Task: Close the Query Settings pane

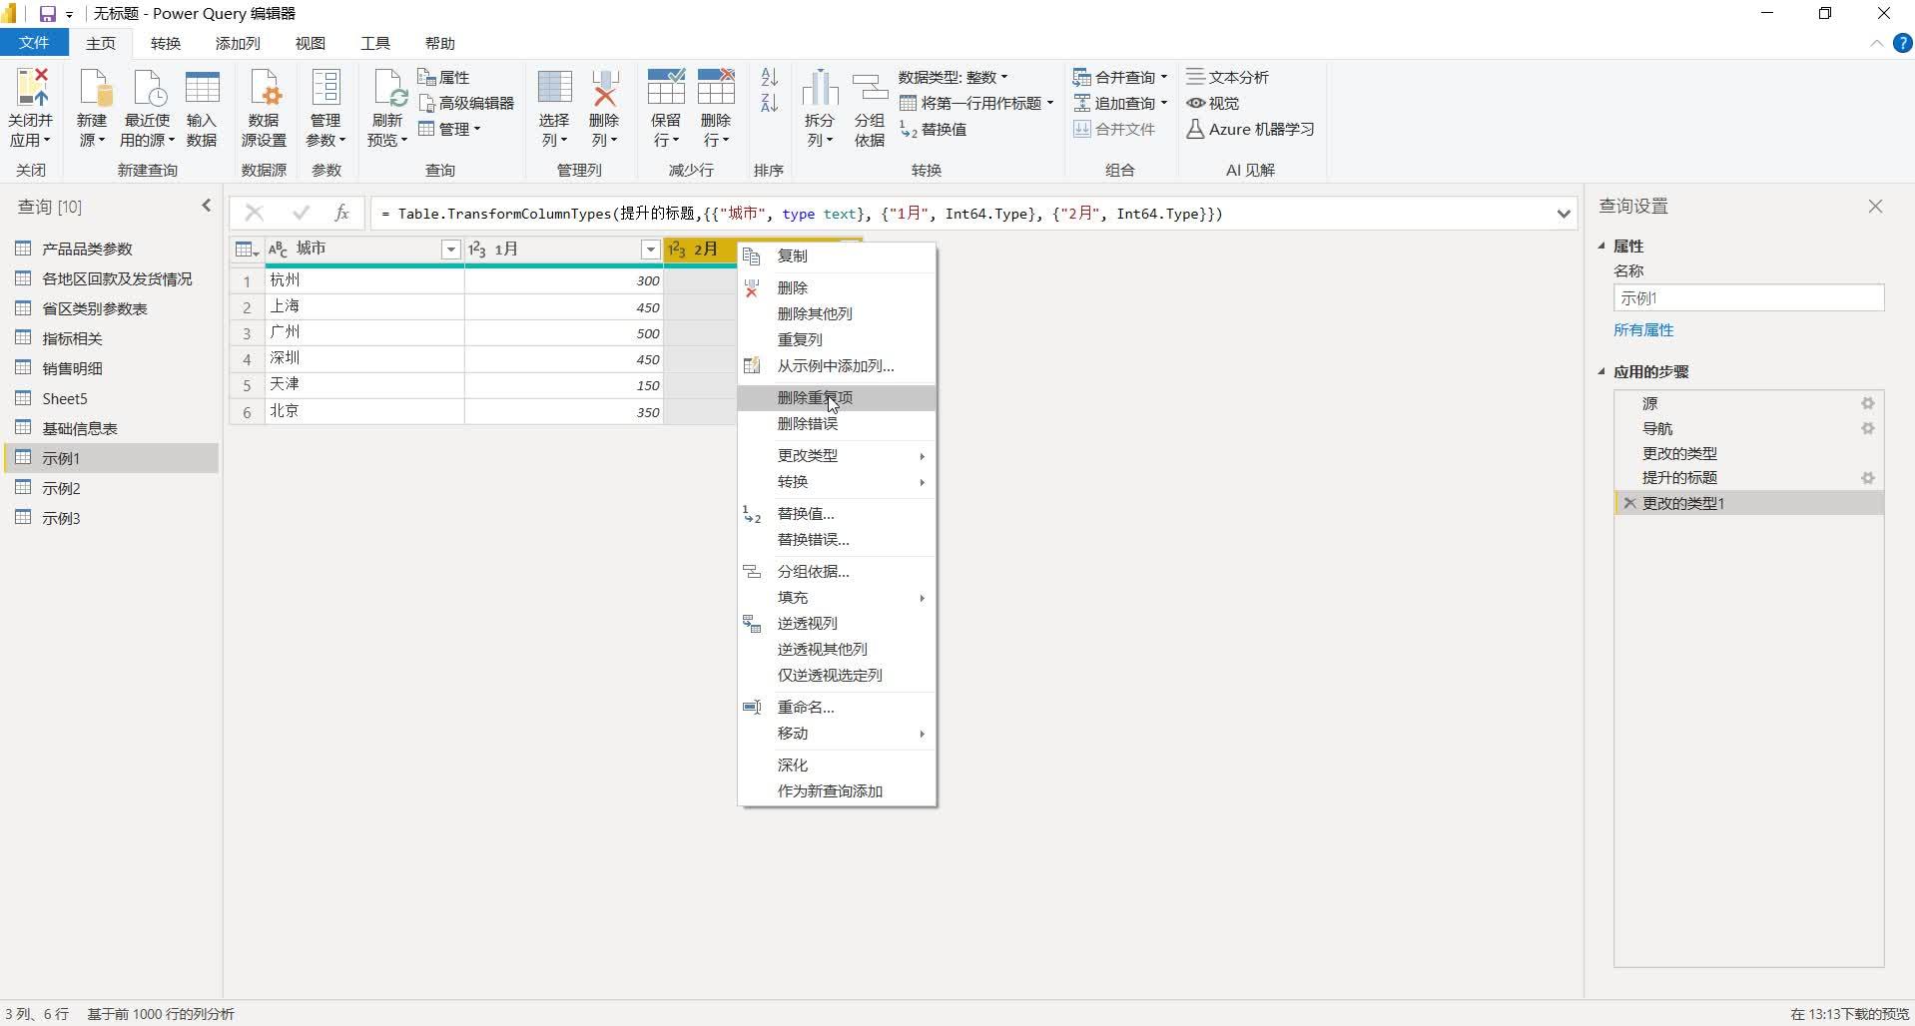Action: click(x=1875, y=207)
